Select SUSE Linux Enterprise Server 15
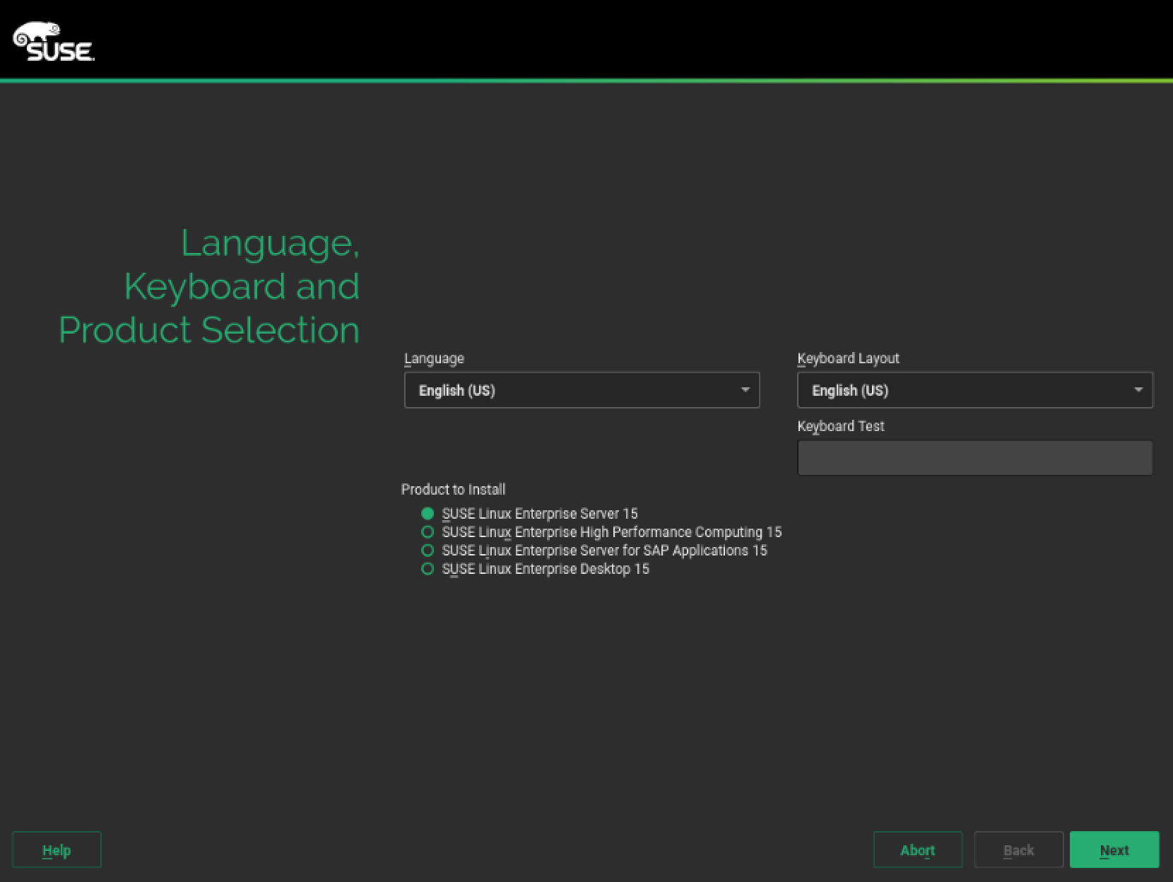1173x882 pixels. [x=529, y=514]
